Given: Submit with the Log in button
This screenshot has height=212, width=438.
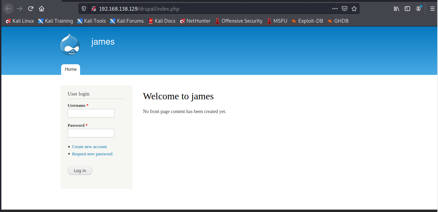Looking at the screenshot, I should (x=80, y=171).
